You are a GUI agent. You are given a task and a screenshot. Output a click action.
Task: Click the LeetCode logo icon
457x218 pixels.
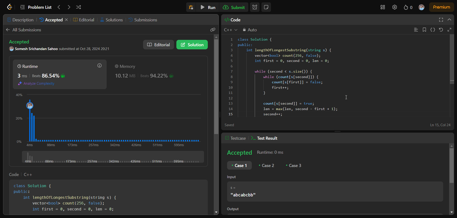coord(10,7)
